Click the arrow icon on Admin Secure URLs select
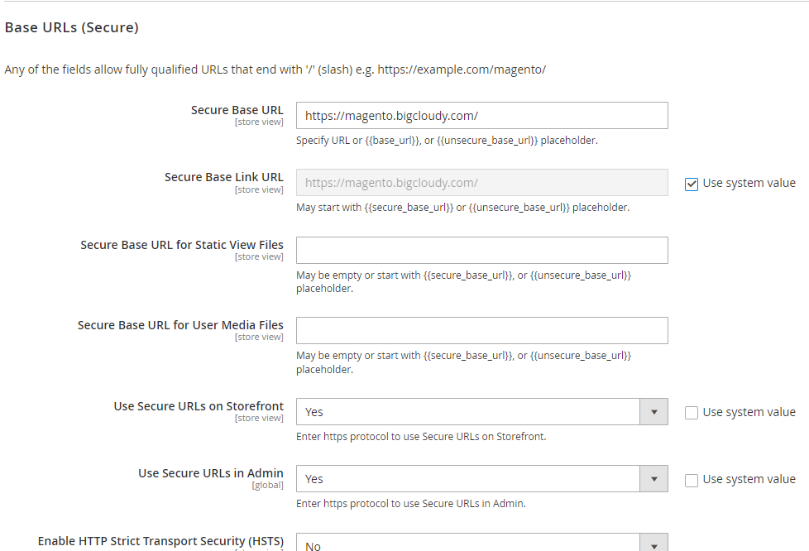The width and height of the screenshot is (809, 551). 654,479
